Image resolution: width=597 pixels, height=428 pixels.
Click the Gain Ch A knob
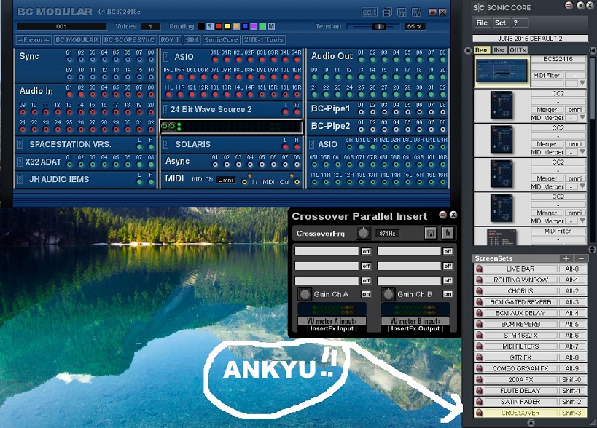click(305, 294)
